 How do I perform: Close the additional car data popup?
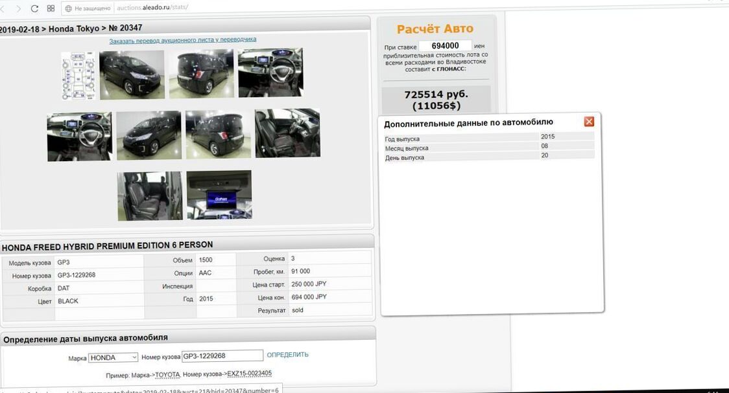tap(589, 122)
